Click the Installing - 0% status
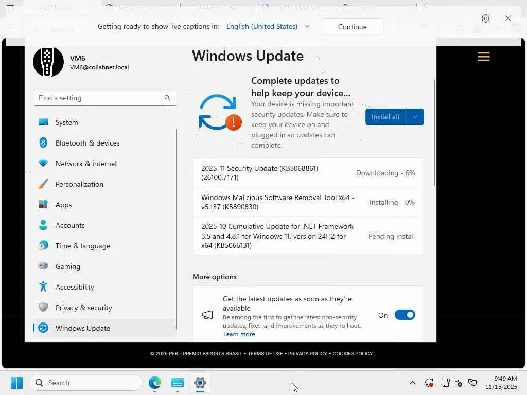The image size is (527, 395). pyautogui.click(x=392, y=202)
